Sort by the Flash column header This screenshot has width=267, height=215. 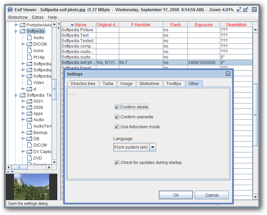click(x=175, y=25)
